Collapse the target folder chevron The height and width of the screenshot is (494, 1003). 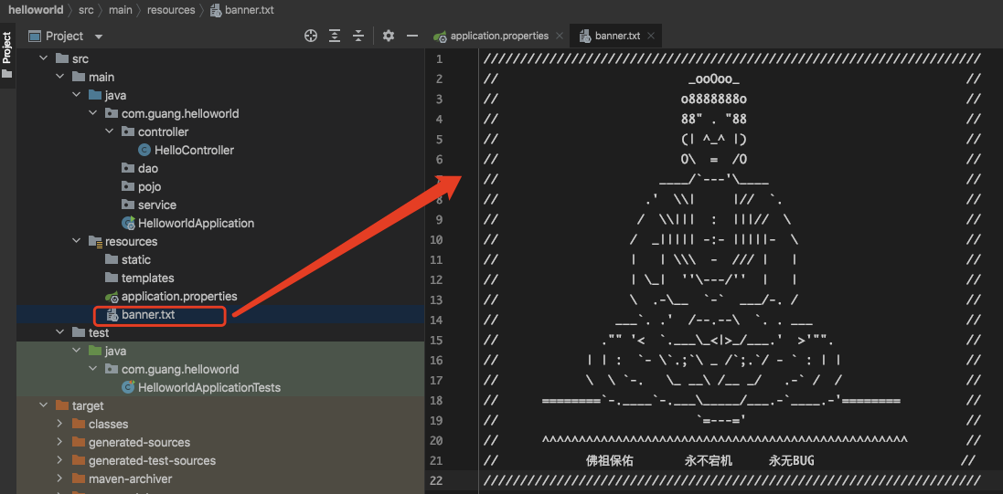coord(44,405)
